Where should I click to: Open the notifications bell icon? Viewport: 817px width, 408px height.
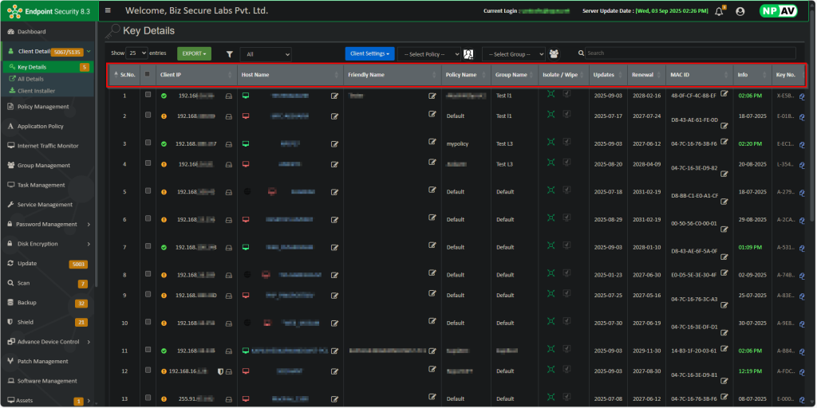point(719,11)
